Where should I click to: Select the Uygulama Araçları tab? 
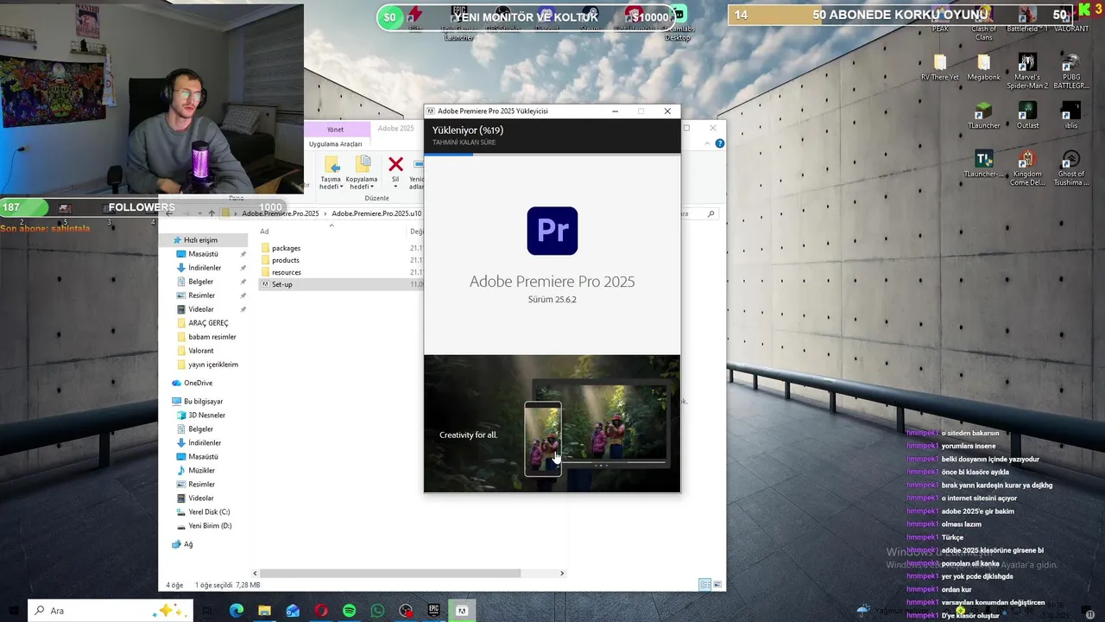tap(335, 144)
